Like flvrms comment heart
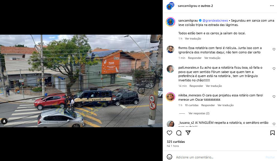Viewport: 277px width, 161px height. pyautogui.click(x=274, y=49)
